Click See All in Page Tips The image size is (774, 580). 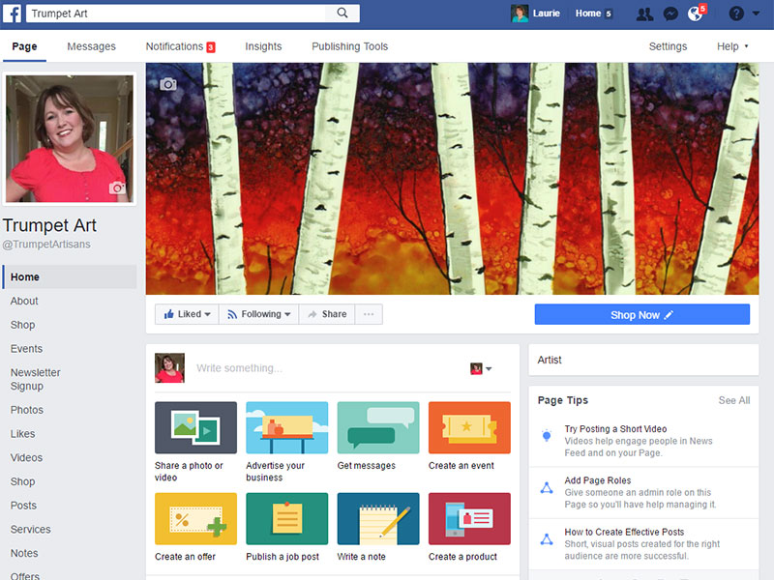(x=733, y=400)
